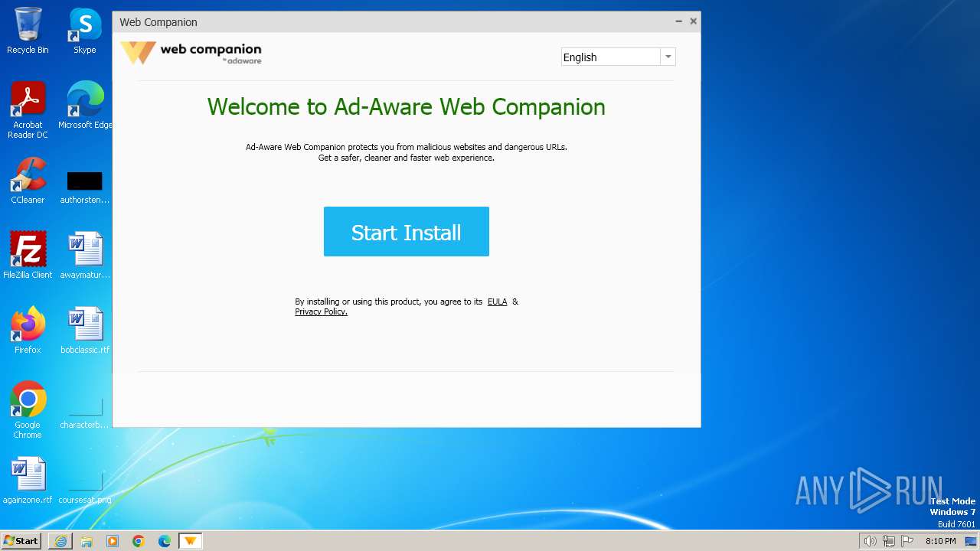Screen dimensions: 980x551
Task: Select Microsoft Edge desktop shortcut
Action: pos(85,106)
